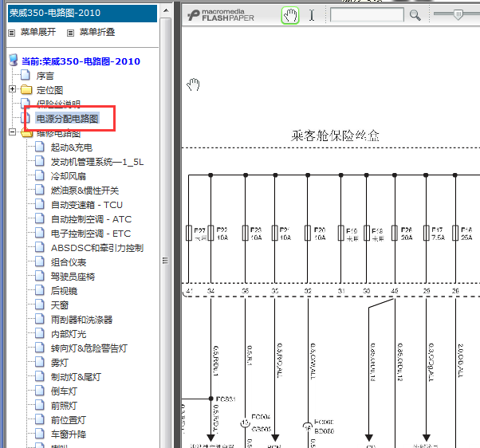Open 前照灯 diagram
This screenshot has width=480, height=448.
64,407
